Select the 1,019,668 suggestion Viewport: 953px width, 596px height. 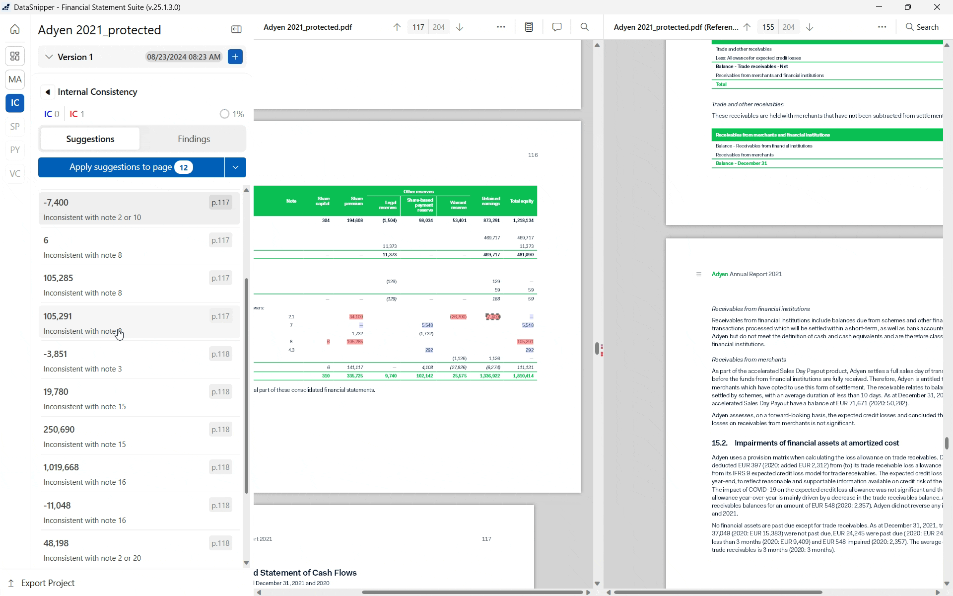point(139,474)
